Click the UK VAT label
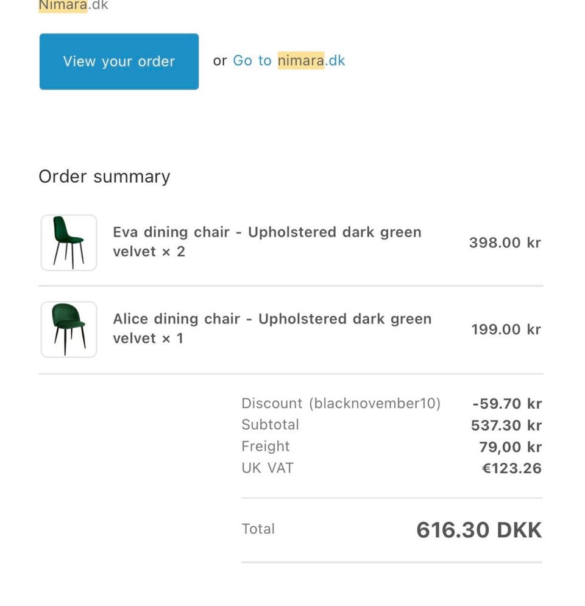The width and height of the screenshot is (585, 606). [x=268, y=468]
